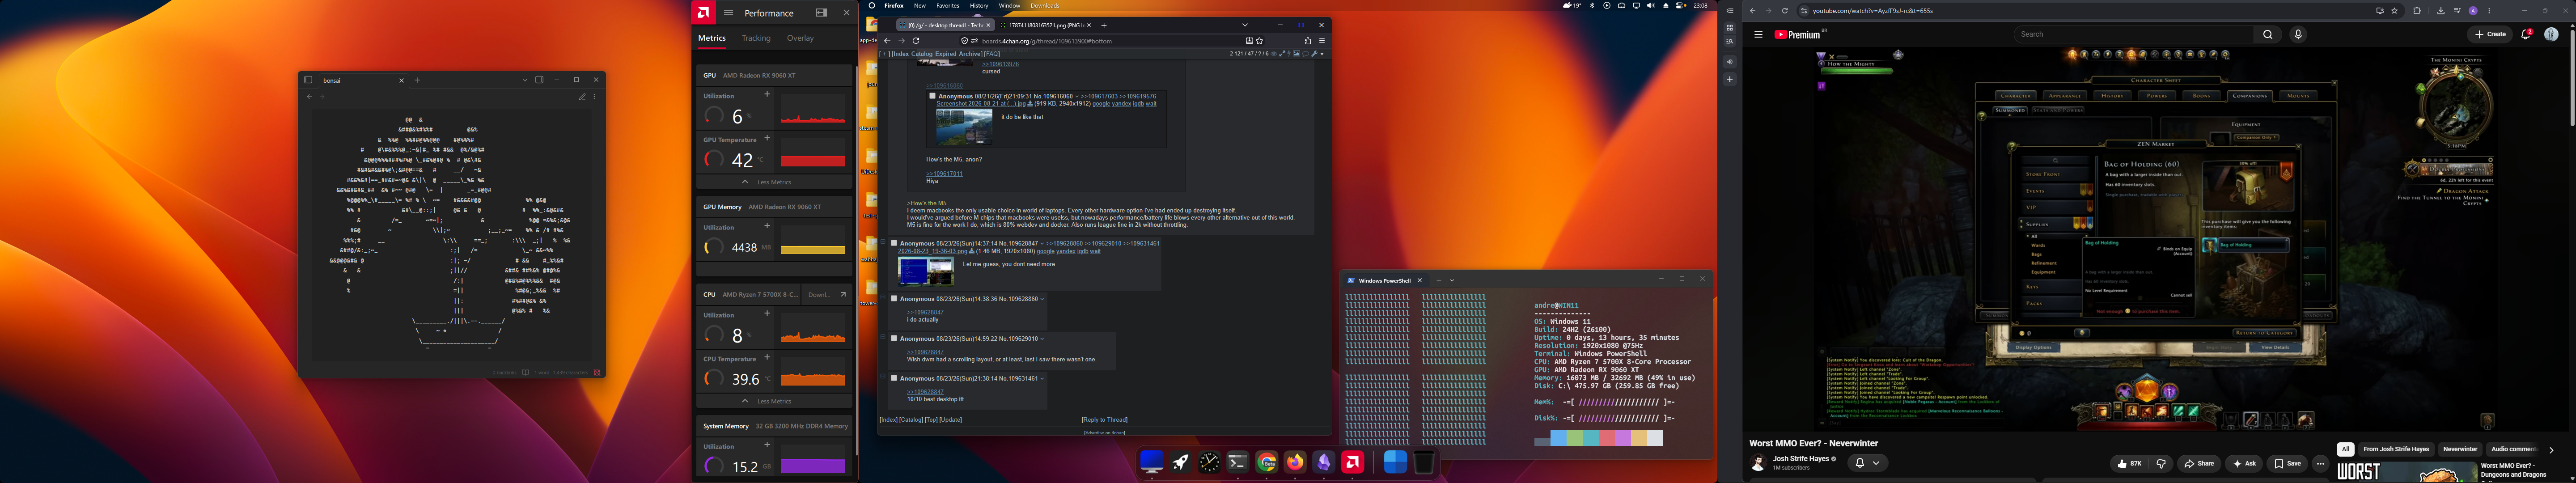Click the AMD logo in the Performance panel
The width and height of the screenshot is (2576, 483).
(704, 12)
